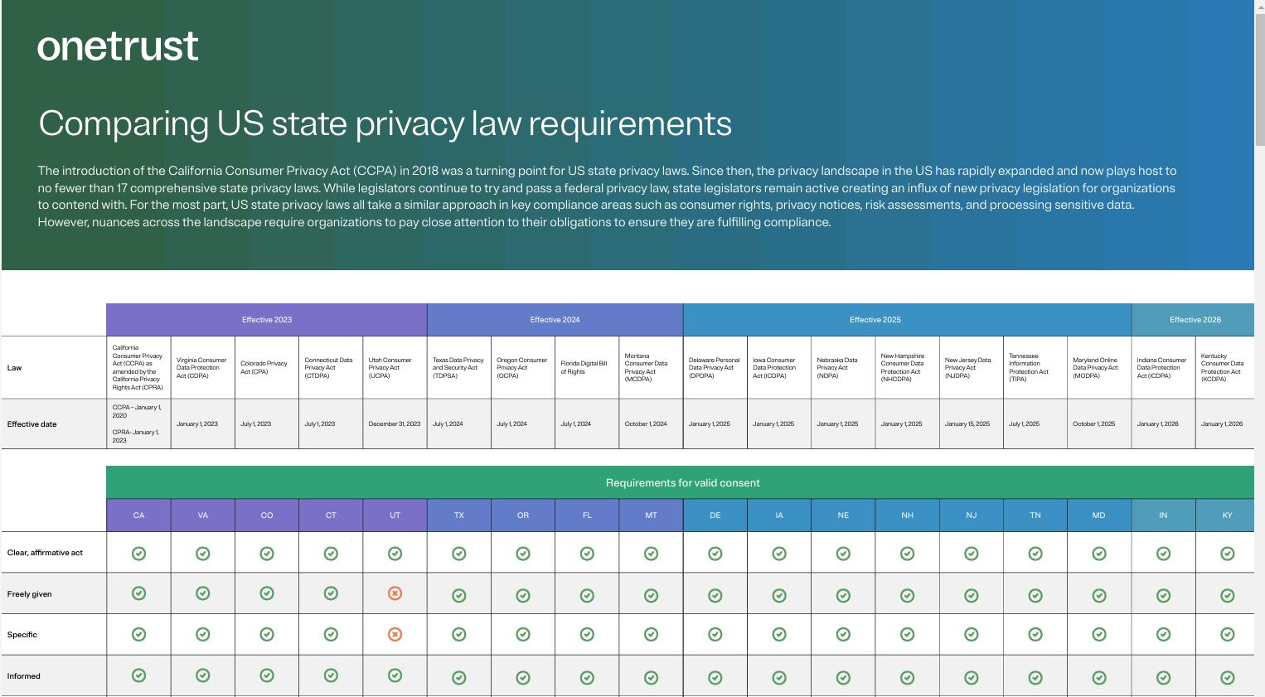
Task: Expand the Requirements for valid consent banner
Action: [682, 482]
